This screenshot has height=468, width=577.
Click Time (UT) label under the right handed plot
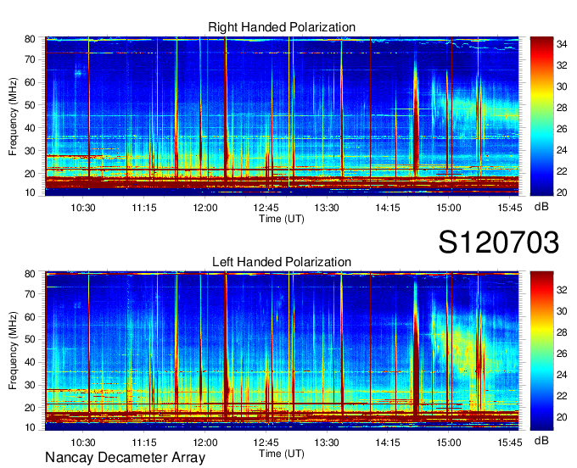pos(282,219)
